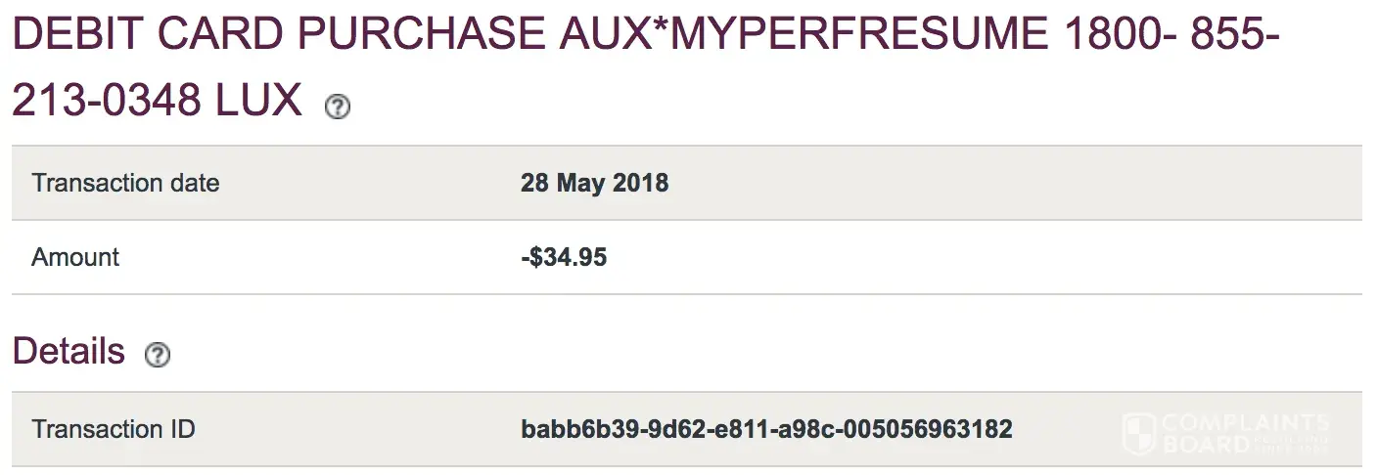
Task: Click the Transaction ID label
Action: pyautogui.click(x=115, y=429)
